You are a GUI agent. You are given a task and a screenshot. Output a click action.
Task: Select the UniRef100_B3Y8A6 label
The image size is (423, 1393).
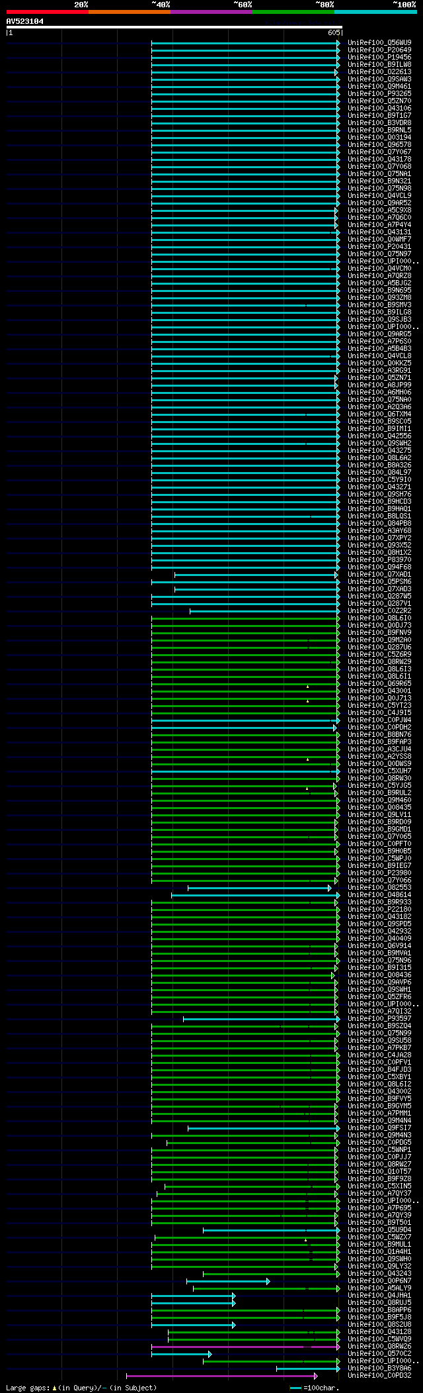click(x=379, y=1369)
